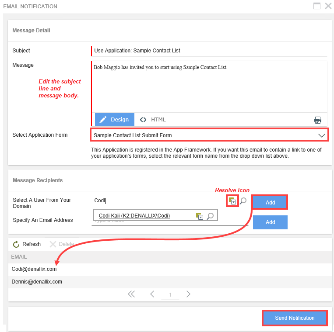The width and height of the screenshot is (334, 332).
Task: Go to previous page of email list
Action: (x=152, y=294)
